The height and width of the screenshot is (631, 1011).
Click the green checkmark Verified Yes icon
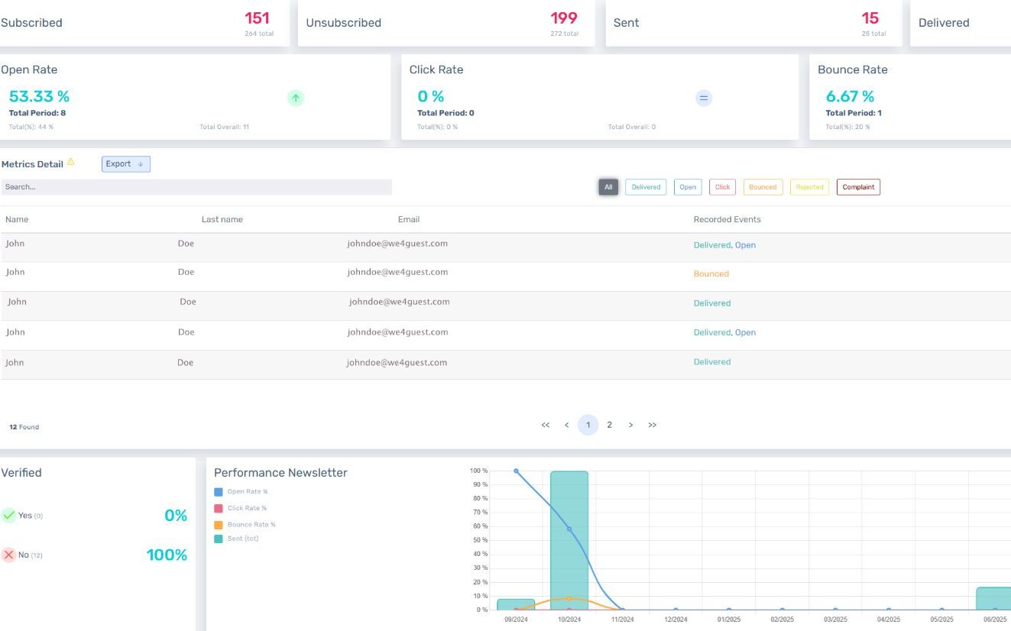pyautogui.click(x=9, y=516)
